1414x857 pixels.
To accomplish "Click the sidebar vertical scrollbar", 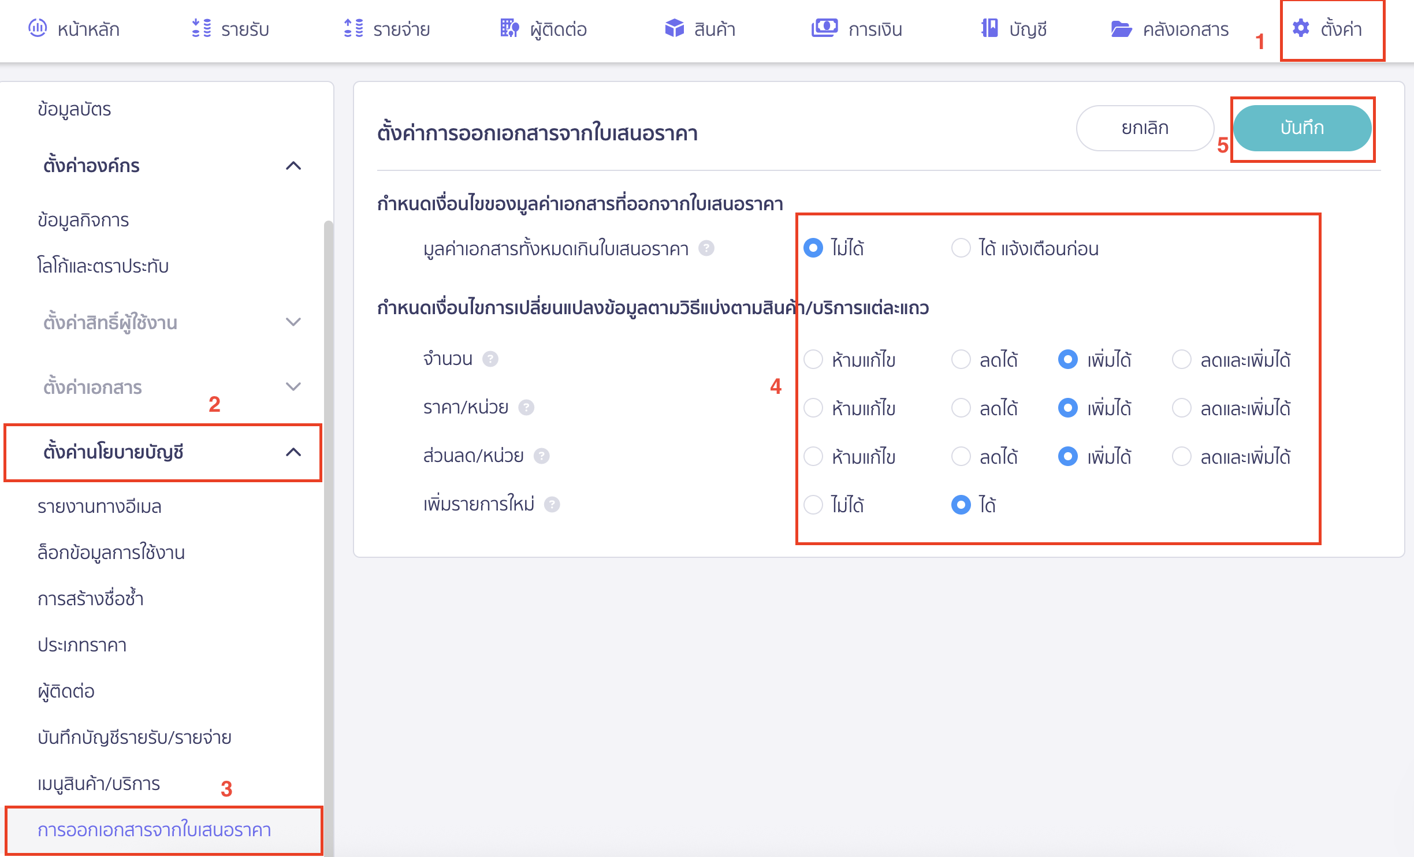I will pos(328,537).
